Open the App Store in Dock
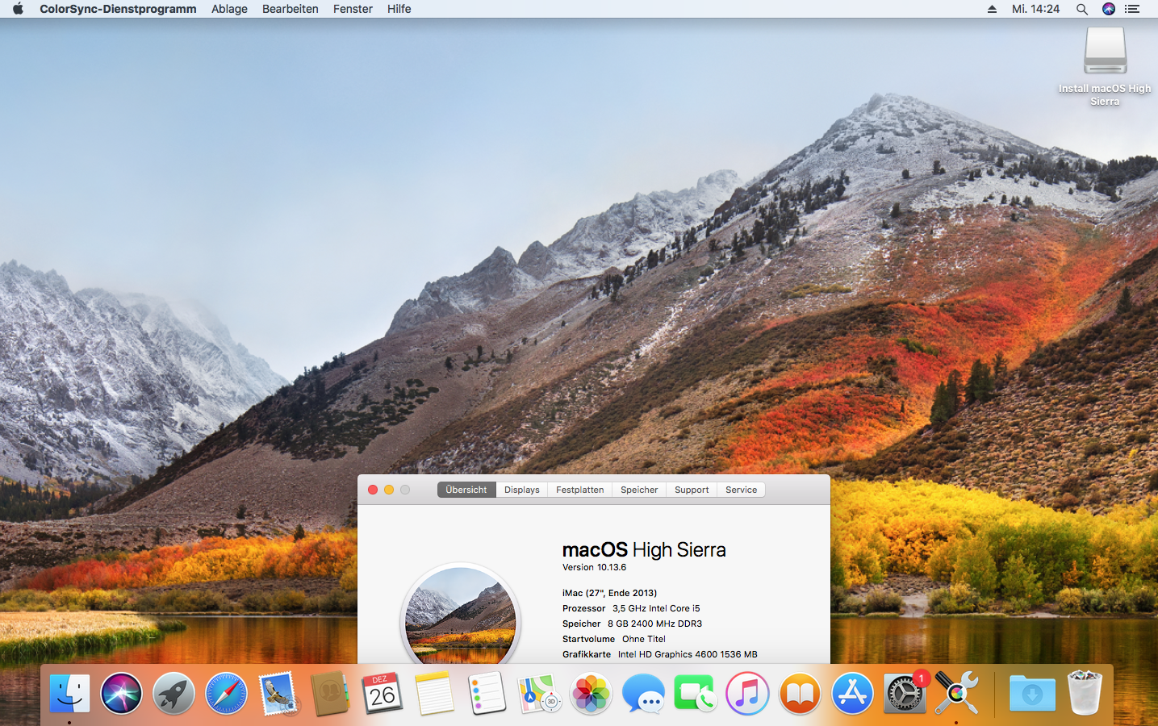The height and width of the screenshot is (726, 1158). point(852,694)
